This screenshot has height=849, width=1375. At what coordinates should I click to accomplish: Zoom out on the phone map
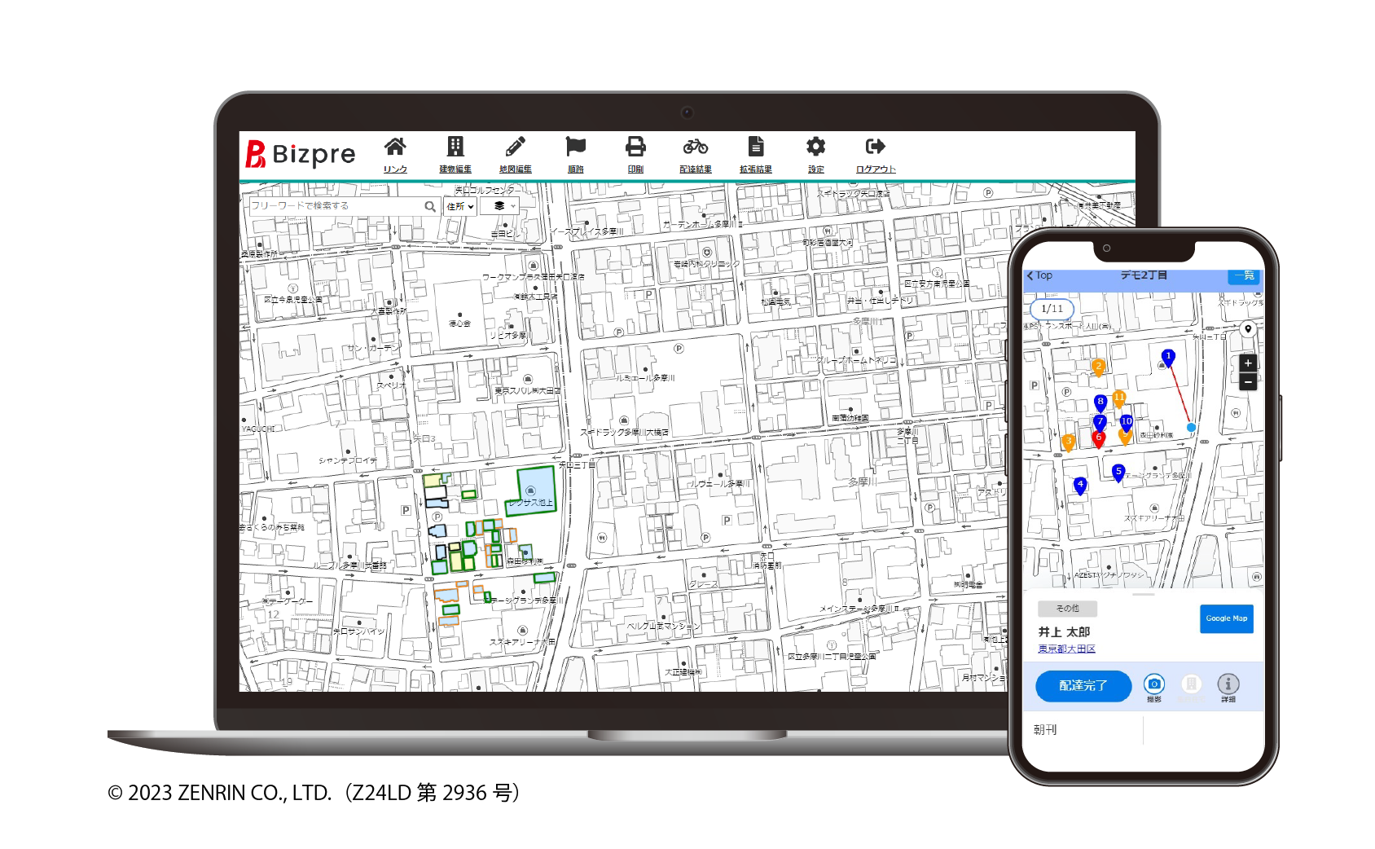pos(1247,382)
